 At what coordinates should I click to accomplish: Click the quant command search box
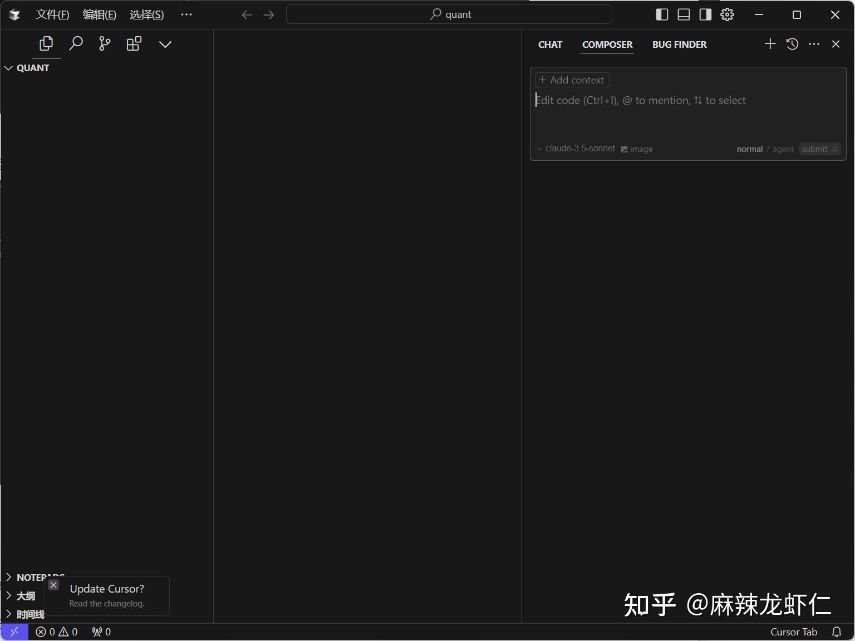(449, 14)
